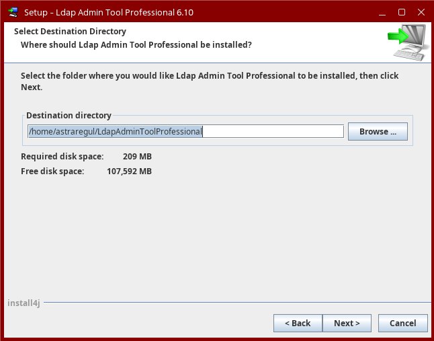
Task: Click the 107,592 MB free space value
Action: tap(129, 172)
